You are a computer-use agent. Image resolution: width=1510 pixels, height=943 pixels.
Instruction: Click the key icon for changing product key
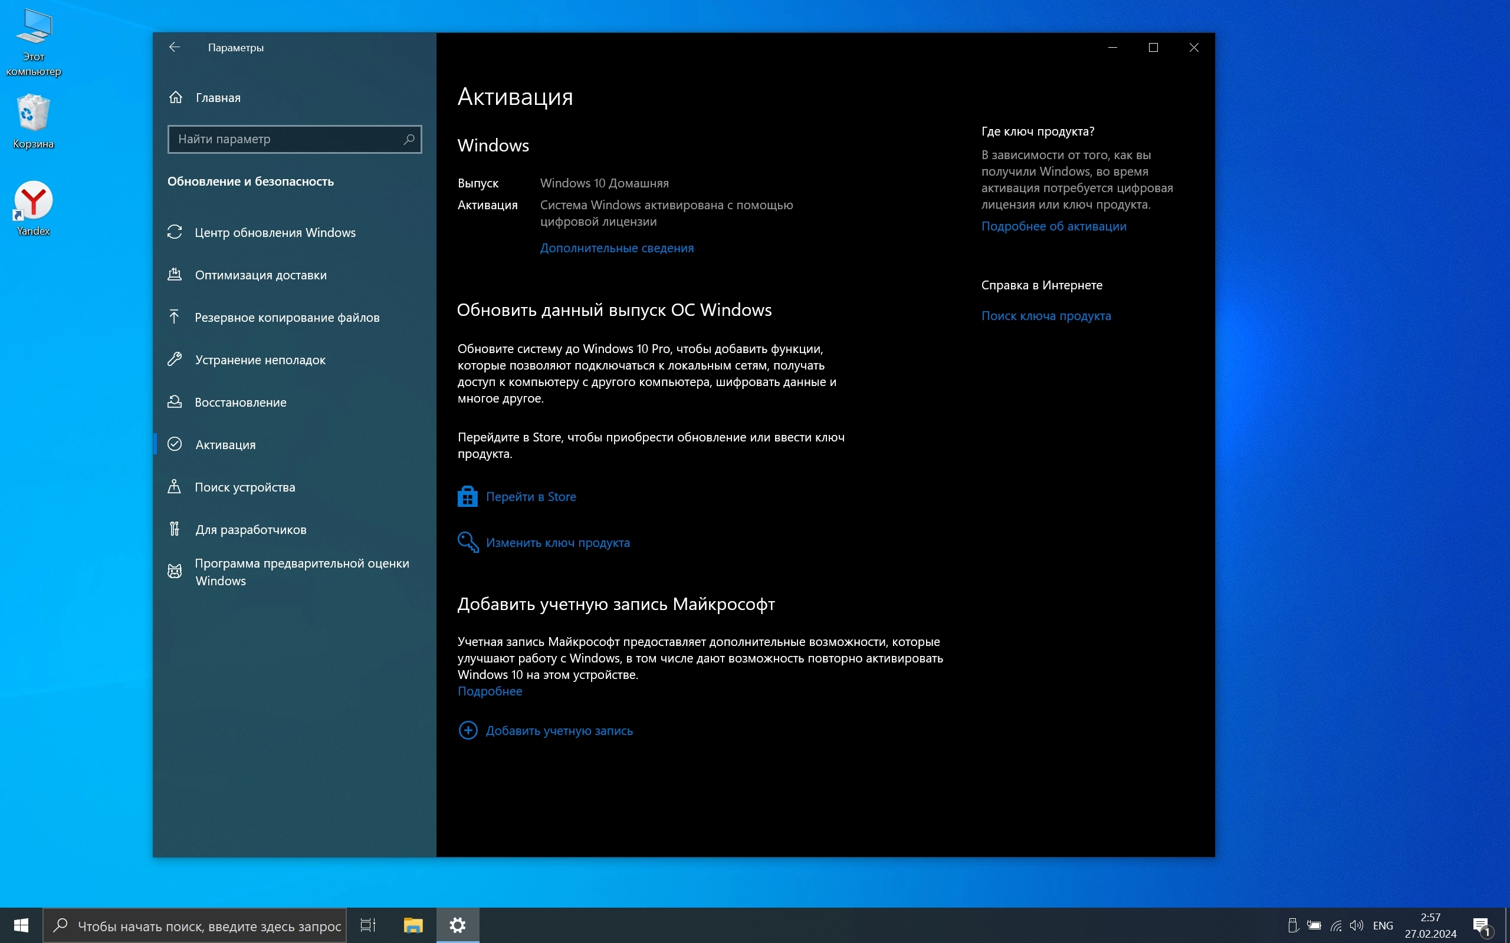tap(468, 542)
